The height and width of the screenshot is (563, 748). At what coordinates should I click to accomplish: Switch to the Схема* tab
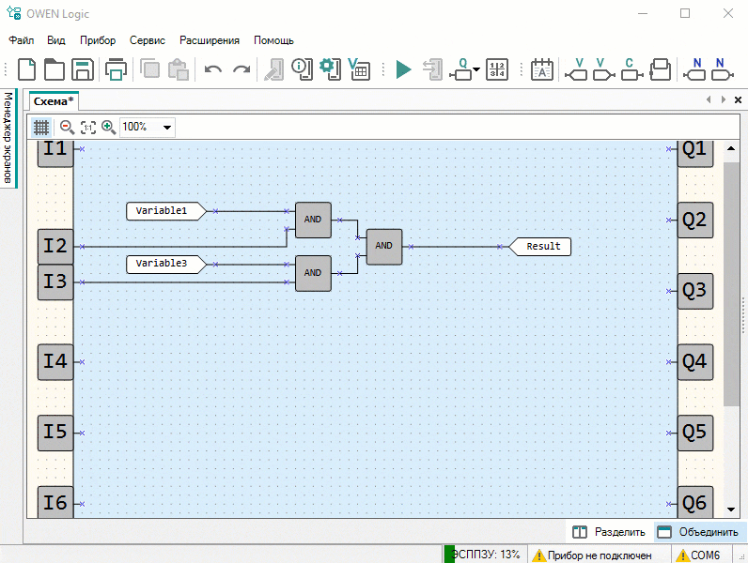(x=54, y=100)
